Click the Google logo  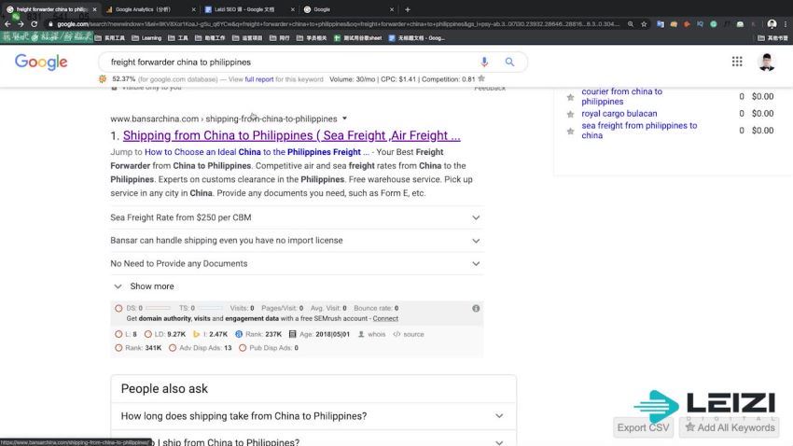point(41,63)
